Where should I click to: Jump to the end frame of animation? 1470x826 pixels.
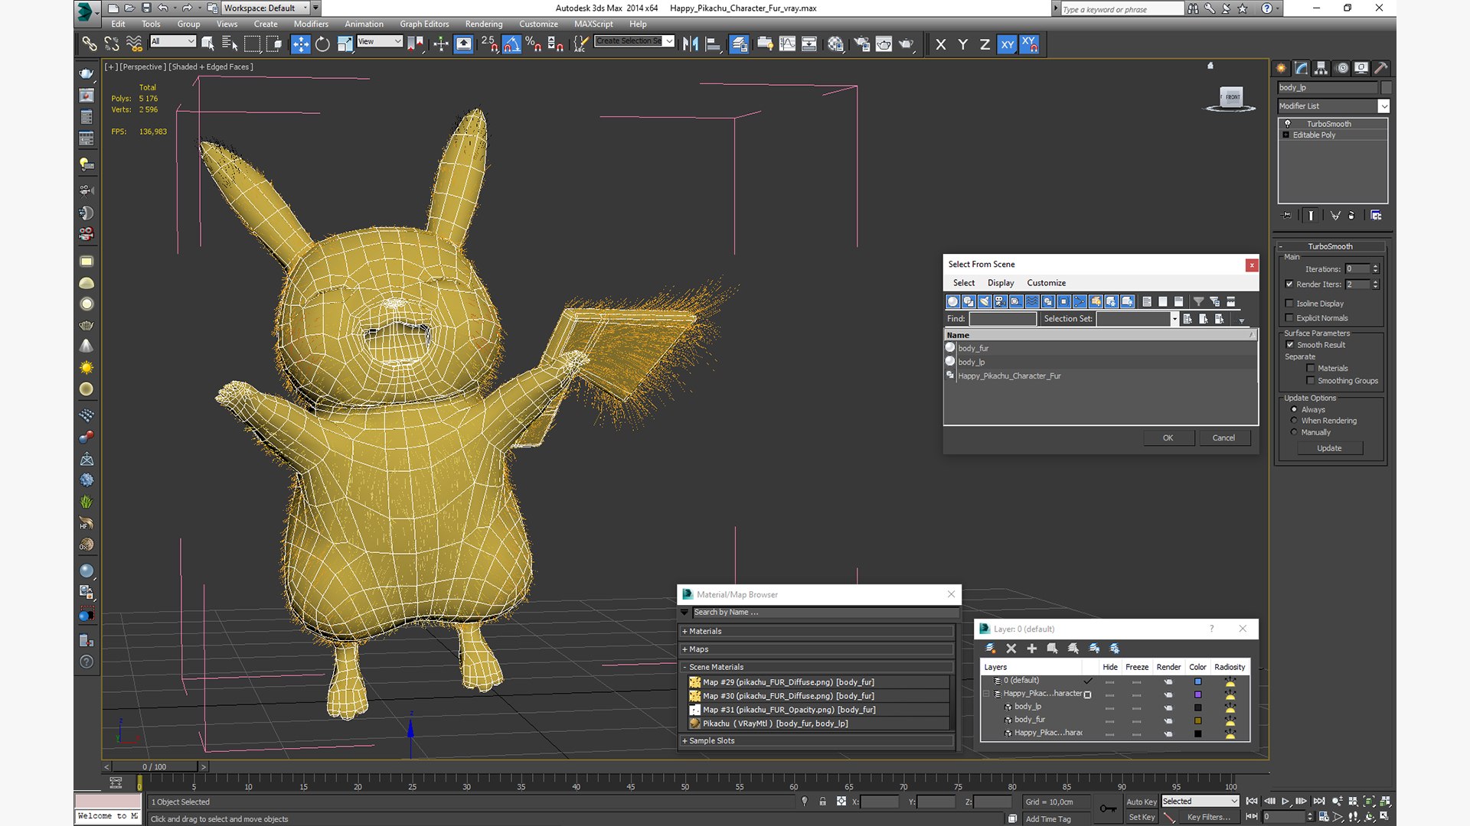pyautogui.click(x=1318, y=802)
